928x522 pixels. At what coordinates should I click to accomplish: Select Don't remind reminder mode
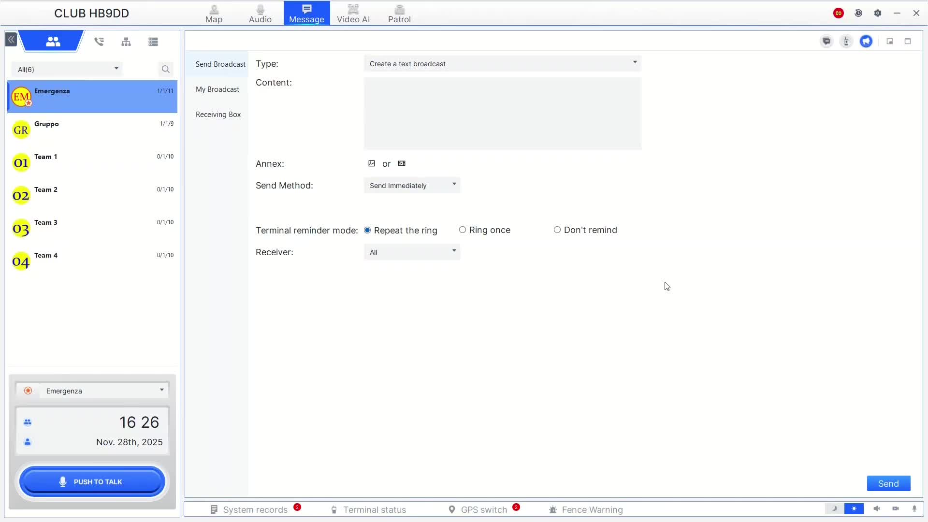(557, 230)
